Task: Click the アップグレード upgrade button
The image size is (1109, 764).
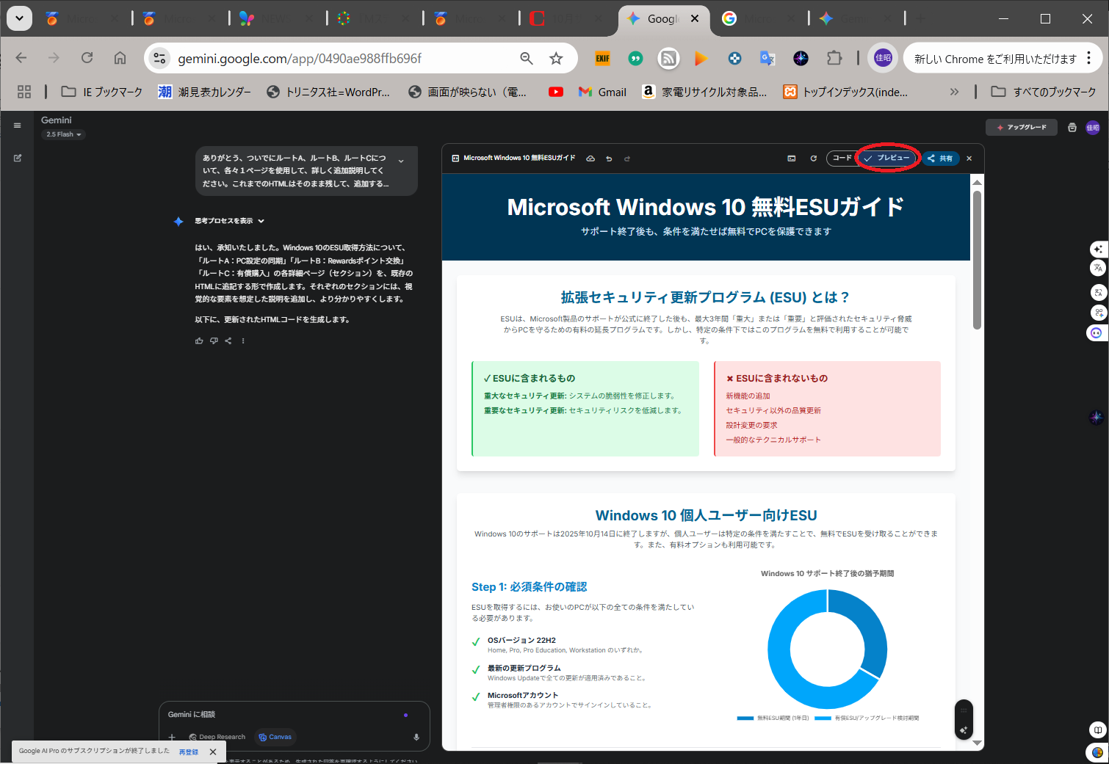Action: (x=1022, y=128)
